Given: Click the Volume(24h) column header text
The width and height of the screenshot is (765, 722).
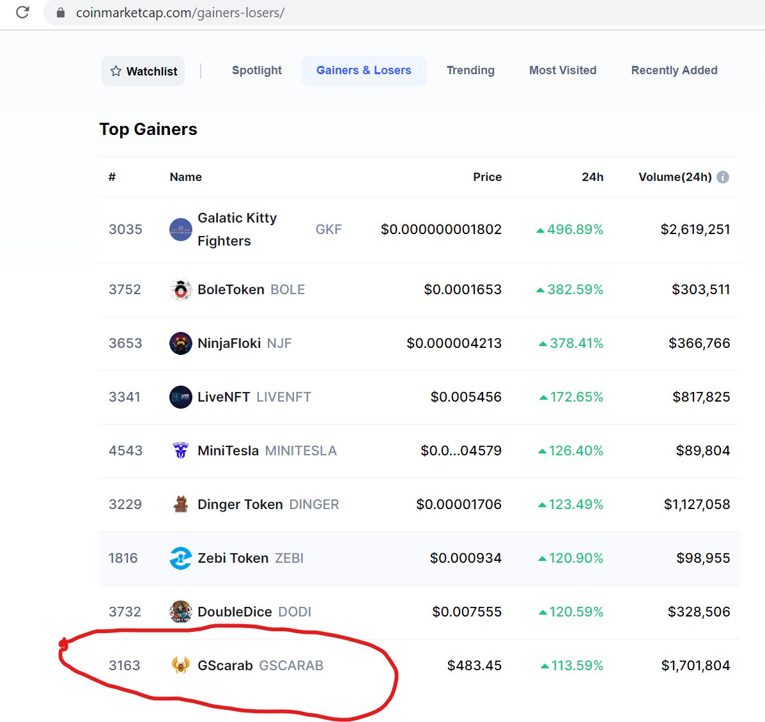Looking at the screenshot, I should click(675, 177).
